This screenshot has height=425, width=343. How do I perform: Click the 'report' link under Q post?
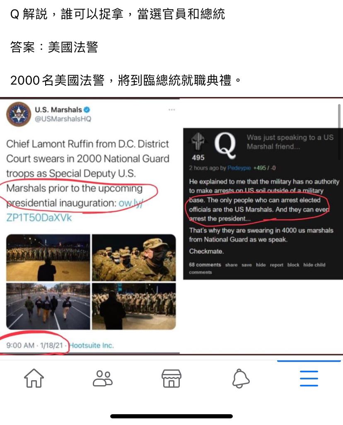point(276,265)
